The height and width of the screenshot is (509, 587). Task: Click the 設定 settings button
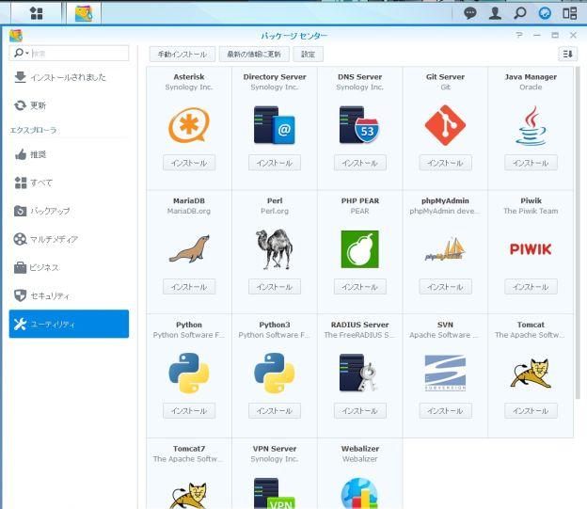[x=309, y=54]
